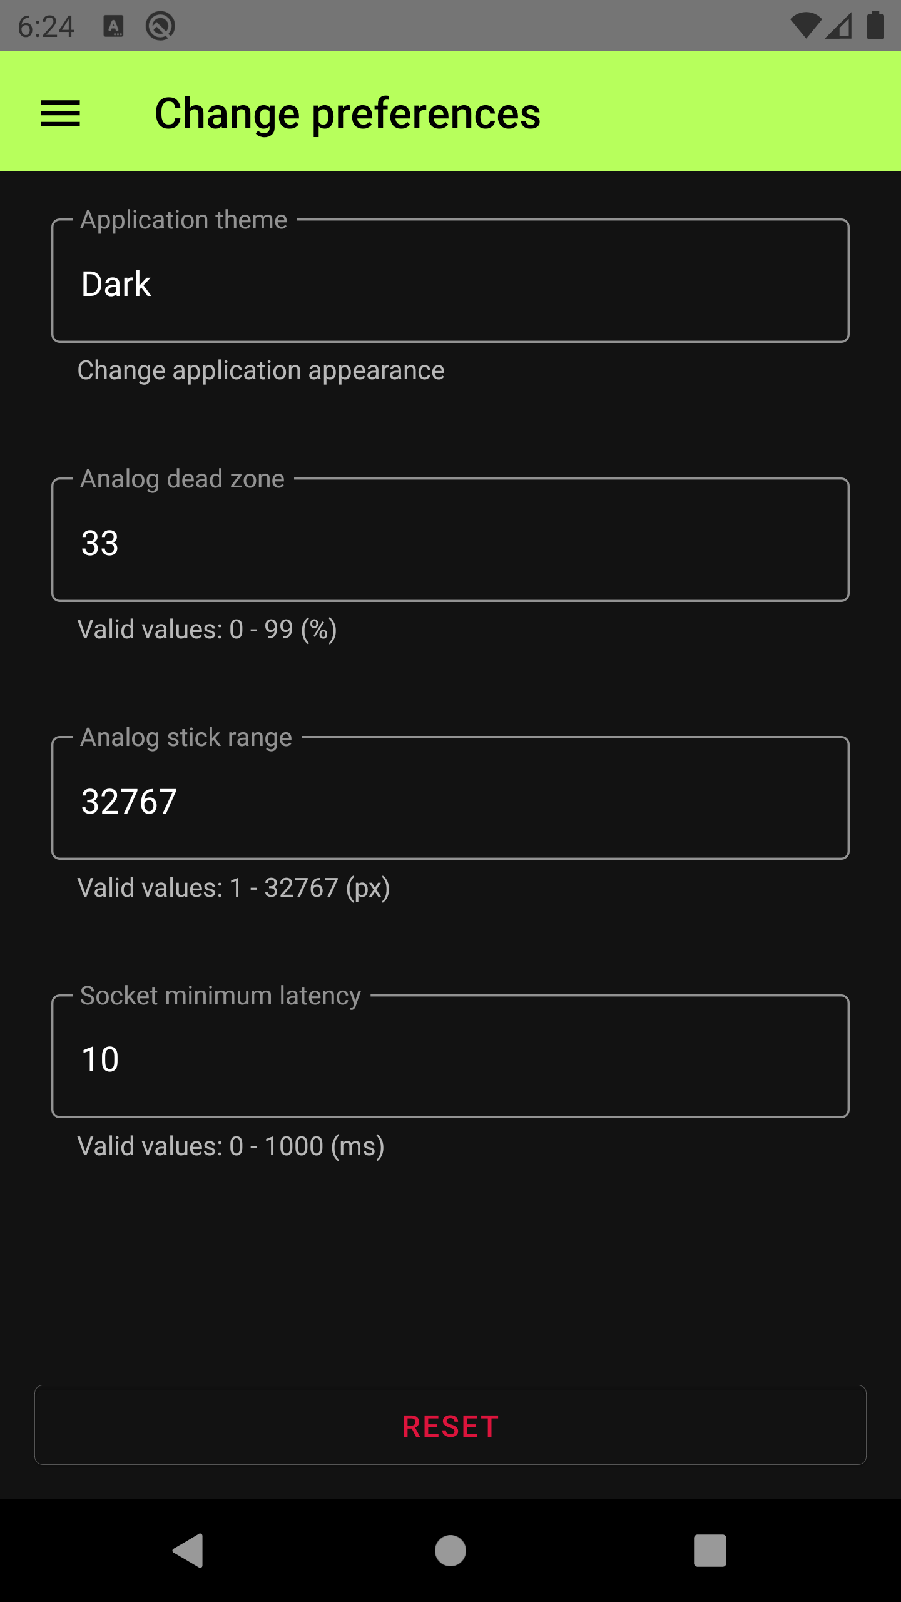Tap the Change preferences title

point(347,113)
